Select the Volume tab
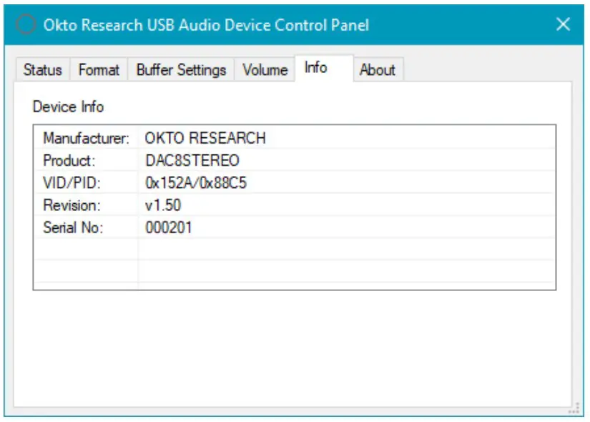 click(x=265, y=70)
